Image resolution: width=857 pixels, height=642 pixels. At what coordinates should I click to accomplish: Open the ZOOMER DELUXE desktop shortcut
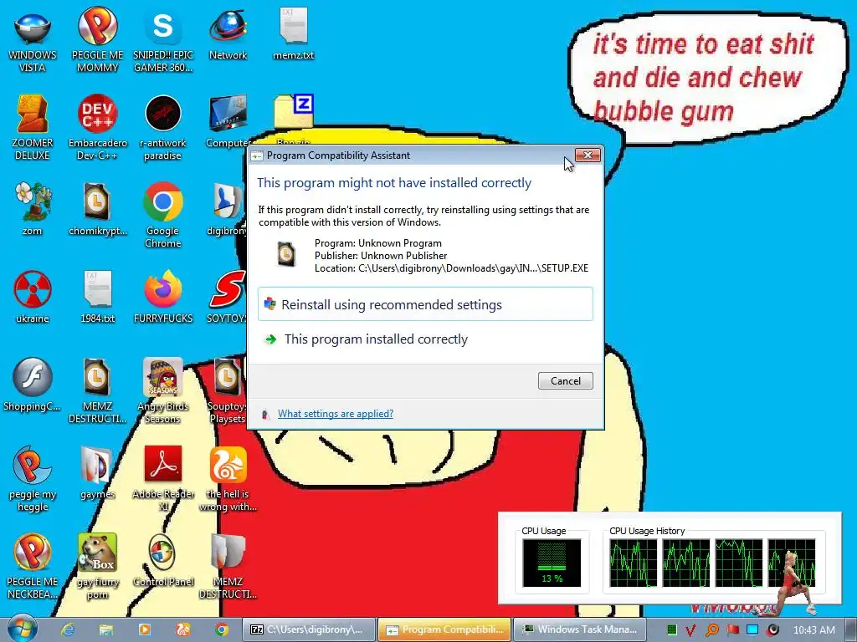(33, 127)
